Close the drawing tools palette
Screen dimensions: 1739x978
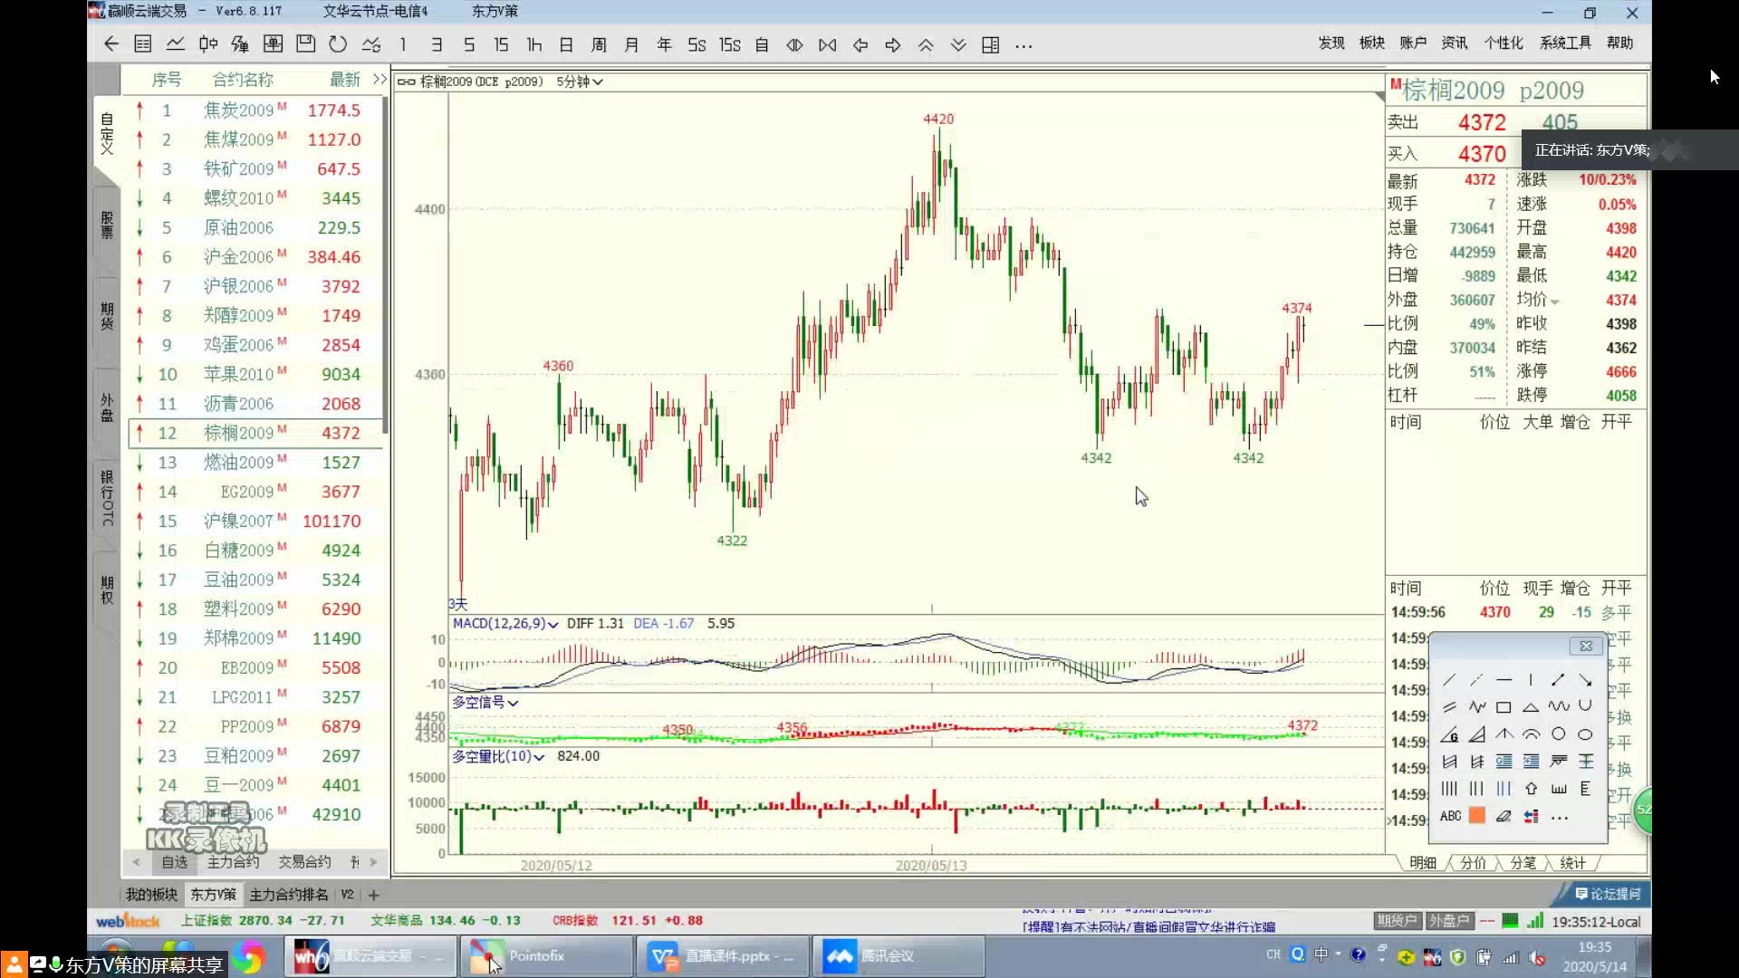(1586, 646)
